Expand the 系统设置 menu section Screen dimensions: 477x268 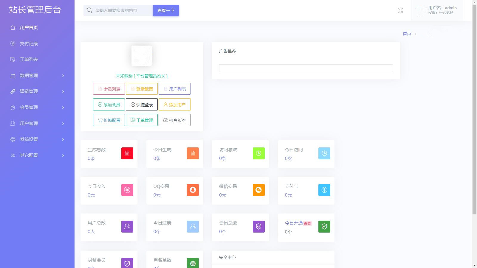(37, 139)
